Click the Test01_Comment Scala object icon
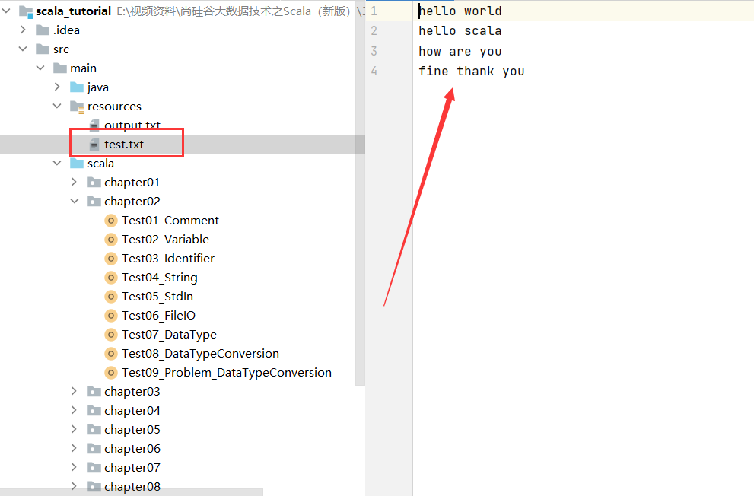 [x=111, y=221]
